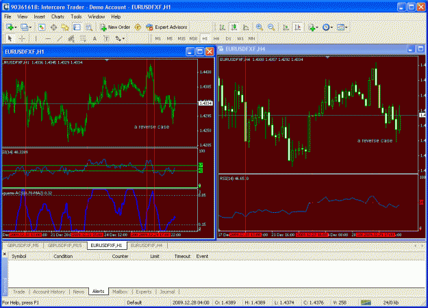Zoom out on the chart
428x308 pixels.
coord(271,27)
